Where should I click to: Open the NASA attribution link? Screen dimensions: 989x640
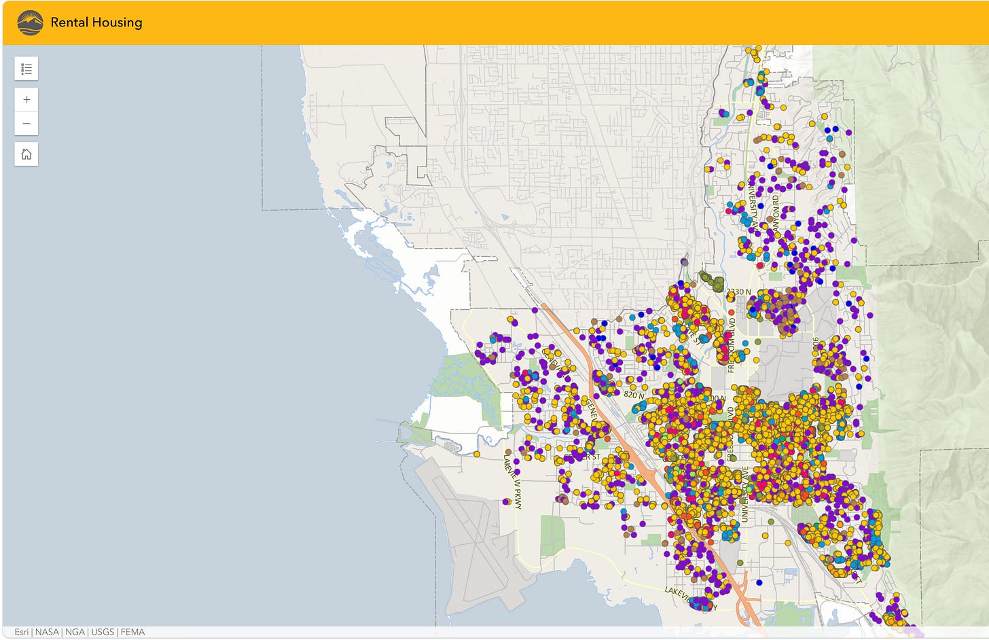point(47,632)
